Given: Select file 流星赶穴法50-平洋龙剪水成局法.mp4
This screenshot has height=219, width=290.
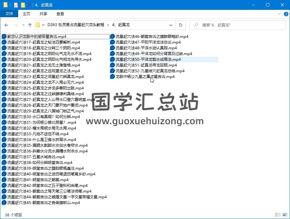Looking at the screenshot, I should pos(148,60).
